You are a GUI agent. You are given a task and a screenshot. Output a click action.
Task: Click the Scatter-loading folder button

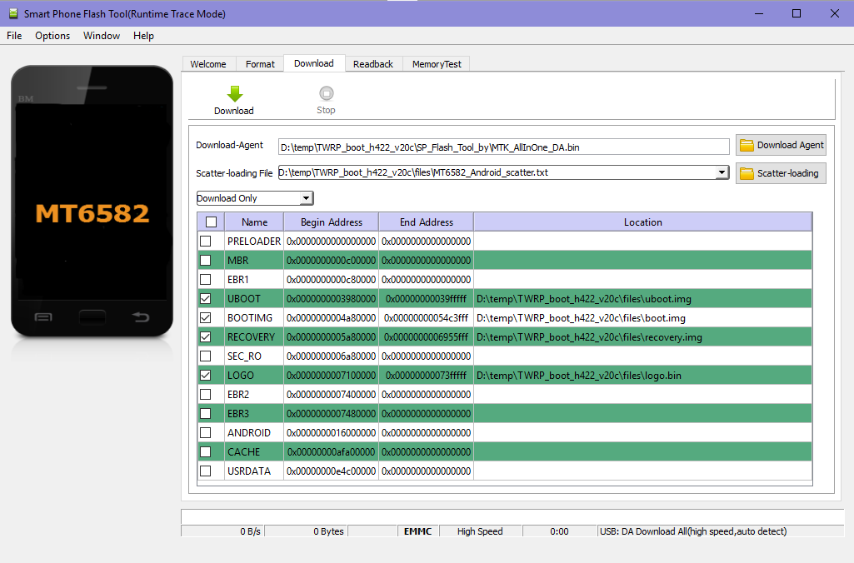click(781, 173)
